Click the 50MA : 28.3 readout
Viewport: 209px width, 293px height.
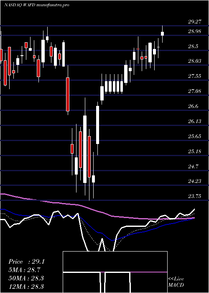coord(26,278)
